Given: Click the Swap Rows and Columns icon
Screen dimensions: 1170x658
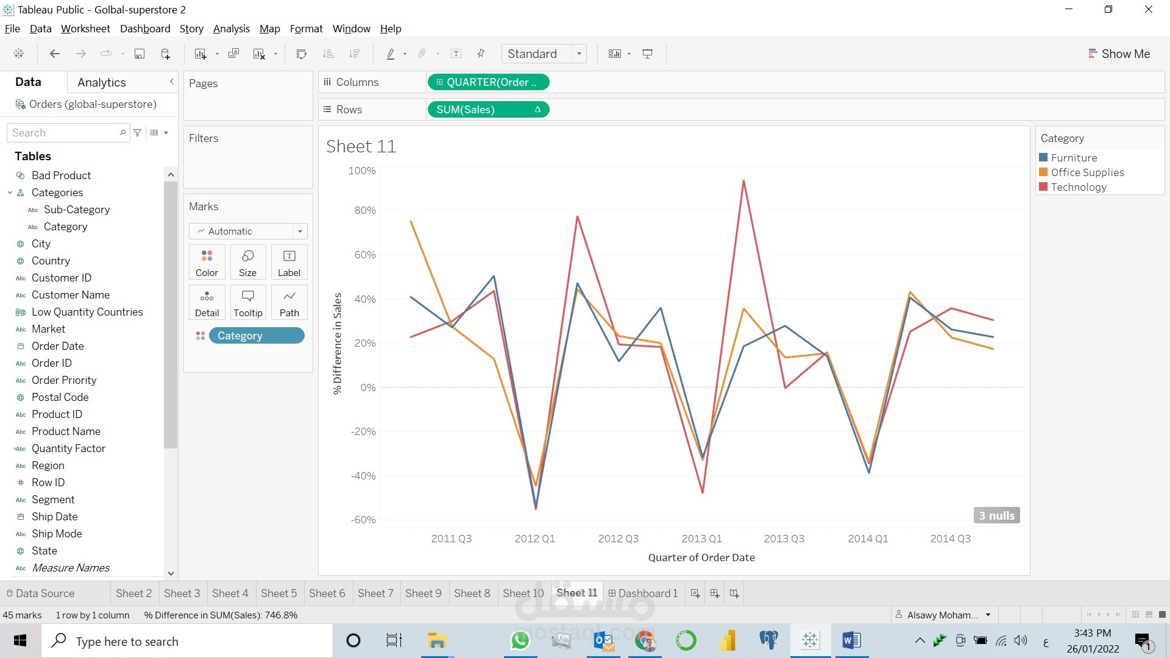Looking at the screenshot, I should (x=301, y=54).
